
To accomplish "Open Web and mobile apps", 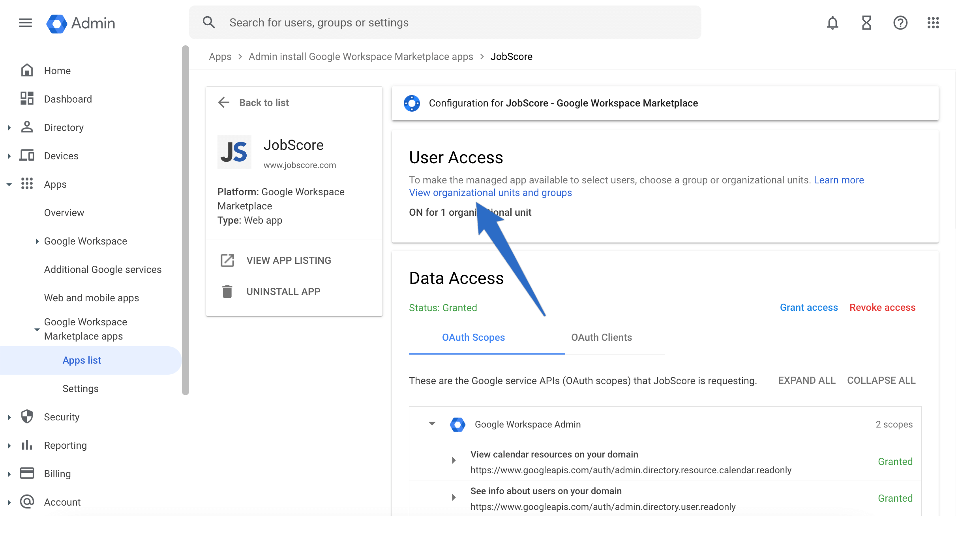I will [x=92, y=298].
